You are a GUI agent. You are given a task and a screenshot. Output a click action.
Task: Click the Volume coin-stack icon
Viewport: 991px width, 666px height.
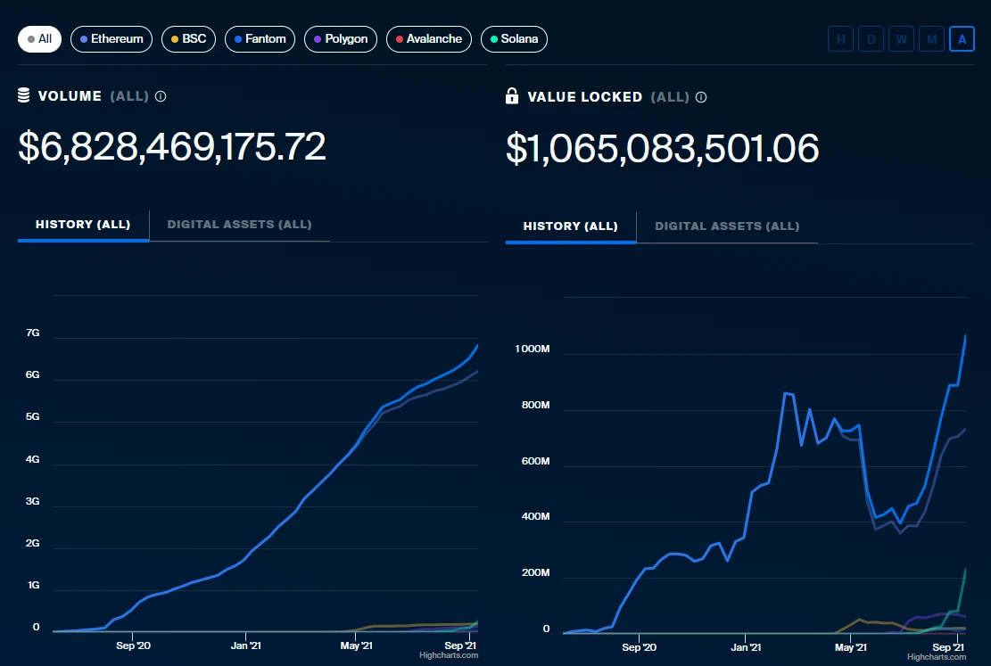[24, 95]
